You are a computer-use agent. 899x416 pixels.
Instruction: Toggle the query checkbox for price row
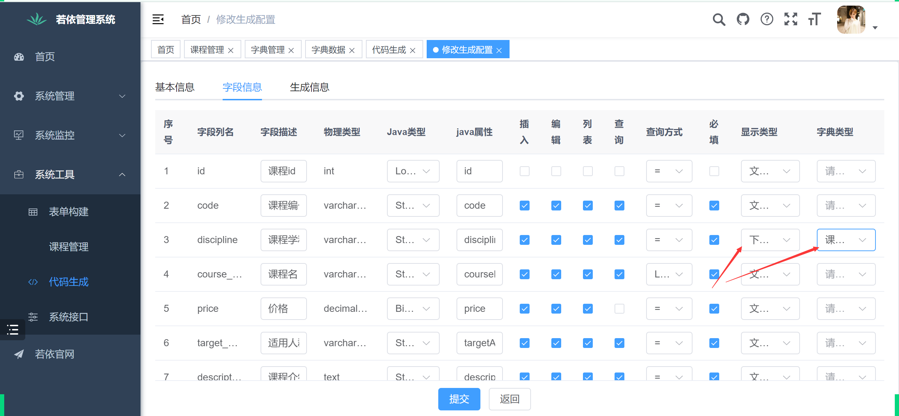619,309
